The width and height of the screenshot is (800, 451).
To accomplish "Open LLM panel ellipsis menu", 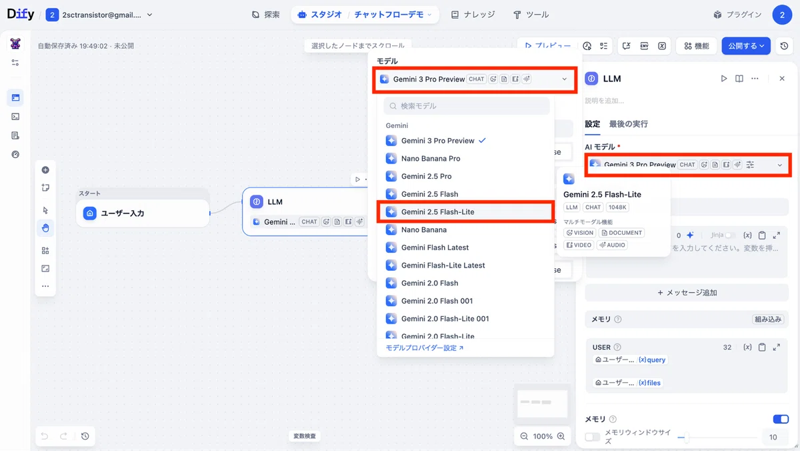I will pos(755,79).
